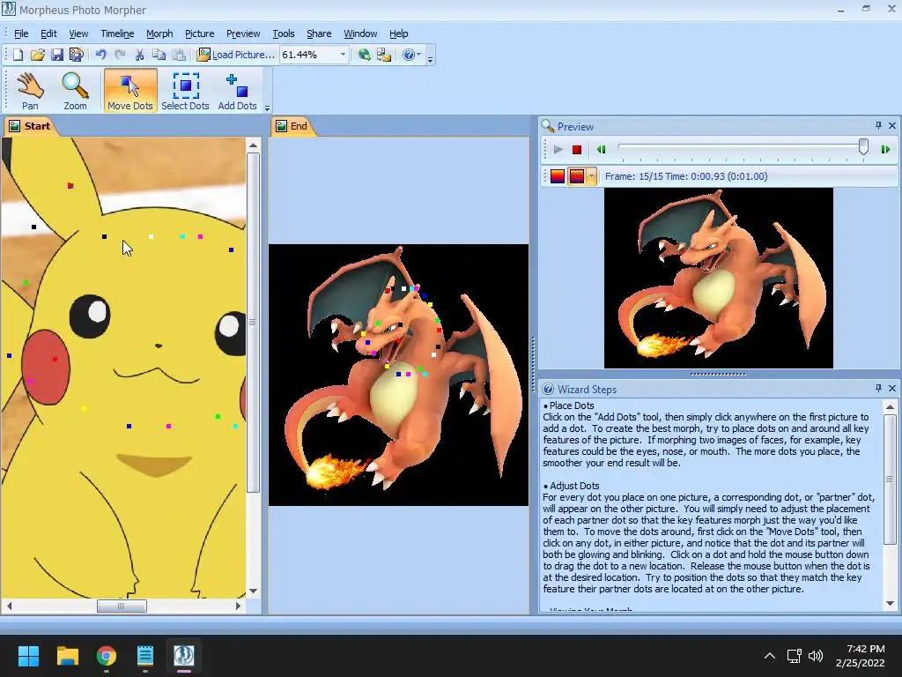Screen dimensions: 902x677
Task: Open the Notepad taskbar icon
Action: click(x=145, y=656)
